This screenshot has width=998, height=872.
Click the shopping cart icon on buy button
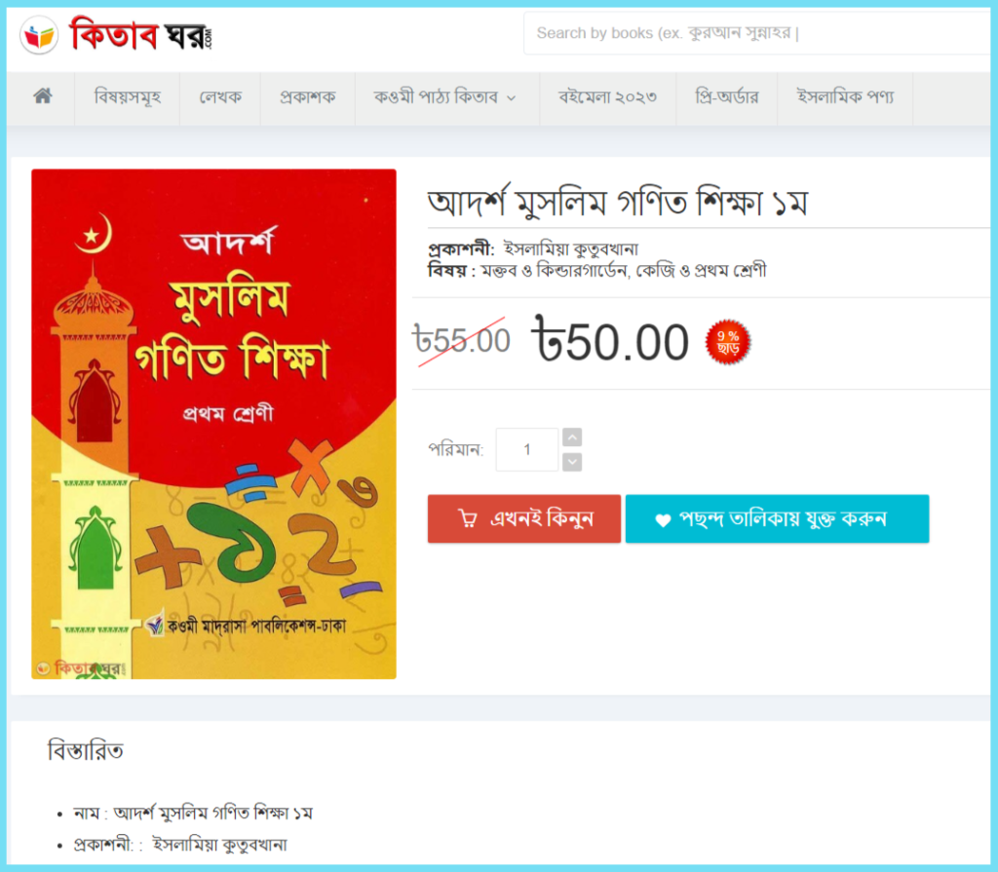tap(468, 518)
